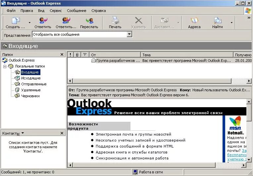Click the preview pane scroll down arrow
Viewport: 253px width, 176px height.
(x=249, y=159)
